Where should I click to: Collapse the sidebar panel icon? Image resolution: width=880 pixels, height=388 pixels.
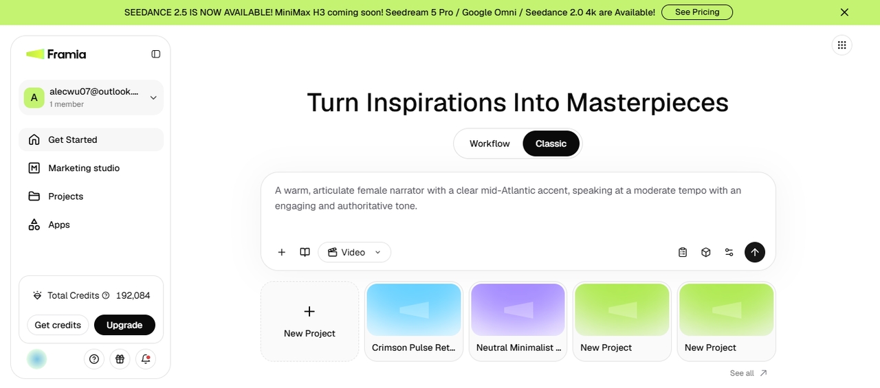pyautogui.click(x=156, y=54)
